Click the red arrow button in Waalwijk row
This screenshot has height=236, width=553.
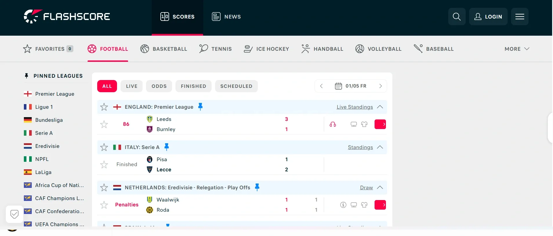(x=380, y=205)
